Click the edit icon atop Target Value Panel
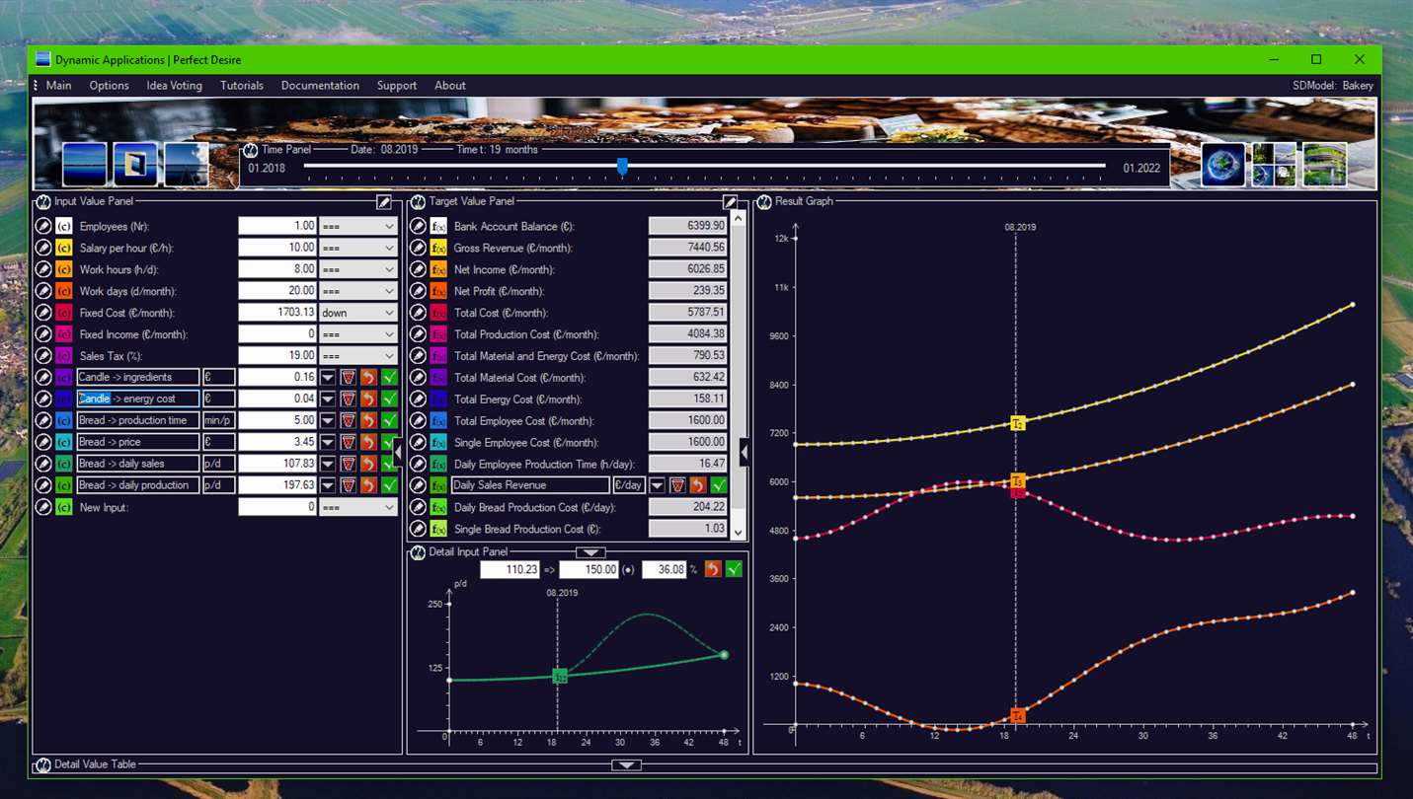This screenshot has width=1413, height=799. point(730,202)
